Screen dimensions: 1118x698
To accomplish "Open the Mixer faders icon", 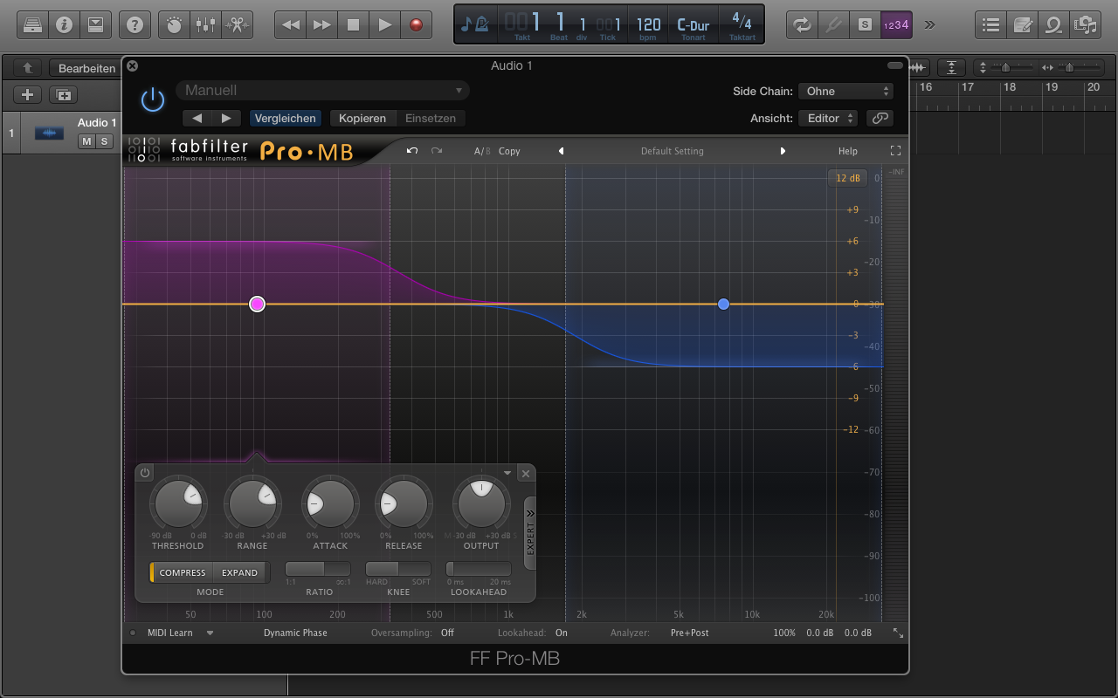I will coord(205,25).
